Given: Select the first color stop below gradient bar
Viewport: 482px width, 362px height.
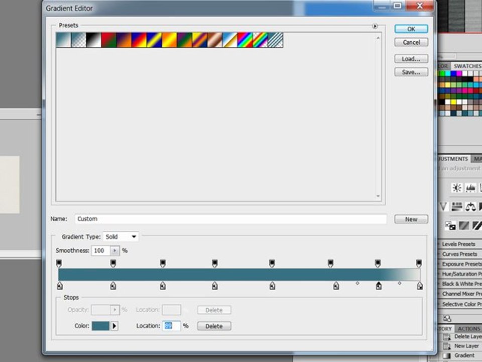Looking at the screenshot, I should point(60,286).
